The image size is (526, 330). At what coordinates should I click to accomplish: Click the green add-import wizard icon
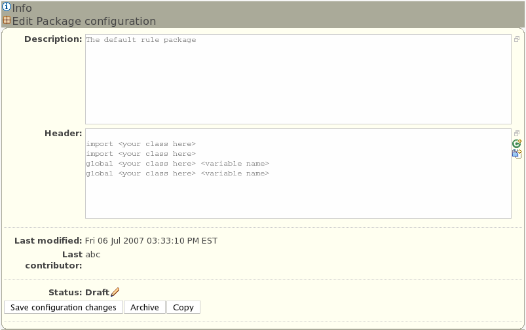517,143
